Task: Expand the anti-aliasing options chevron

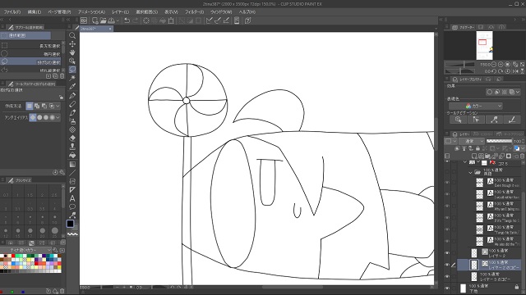Action: pyautogui.click(x=58, y=117)
